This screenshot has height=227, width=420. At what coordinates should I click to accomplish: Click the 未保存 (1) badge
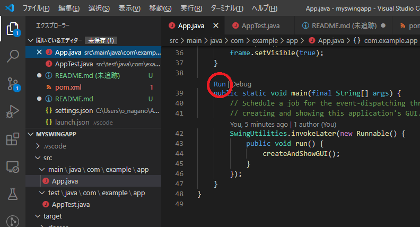click(101, 40)
